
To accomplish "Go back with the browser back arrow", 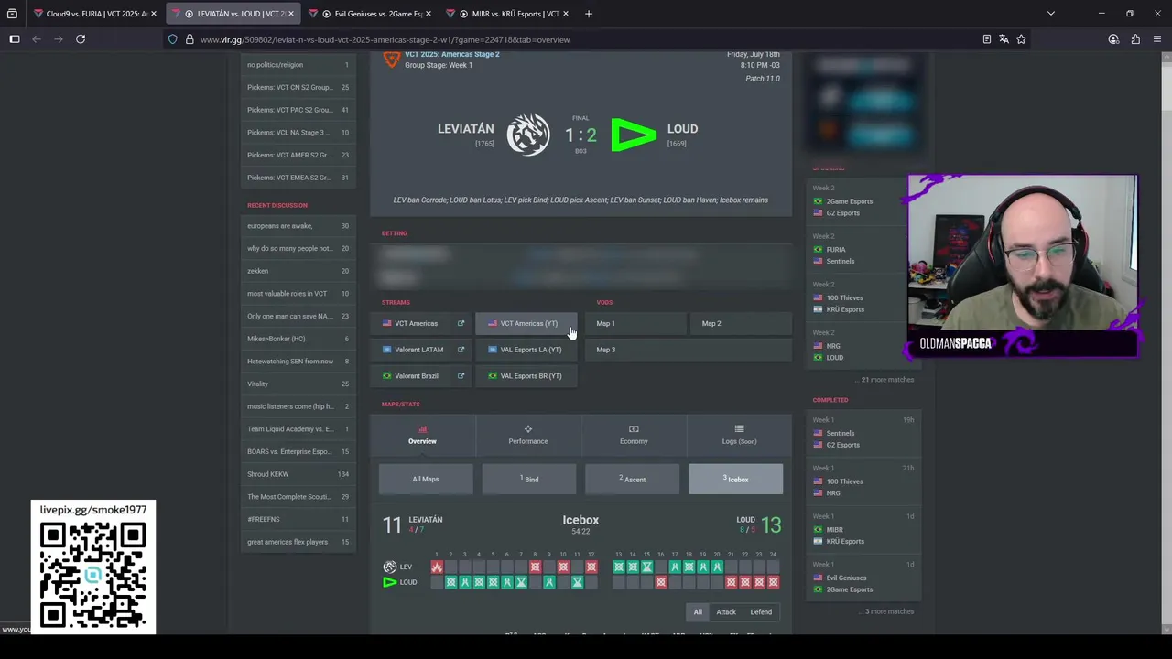I will [x=37, y=39].
